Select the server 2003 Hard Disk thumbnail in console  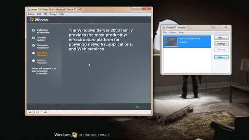[x=171, y=42]
